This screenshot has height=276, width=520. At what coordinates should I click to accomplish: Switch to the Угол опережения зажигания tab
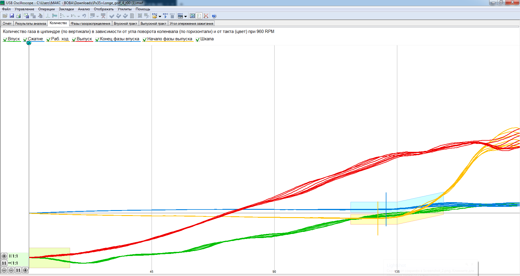(191, 24)
